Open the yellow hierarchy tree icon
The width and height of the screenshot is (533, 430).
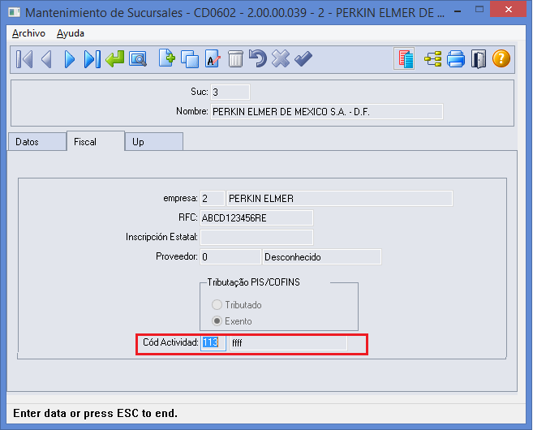(433, 58)
